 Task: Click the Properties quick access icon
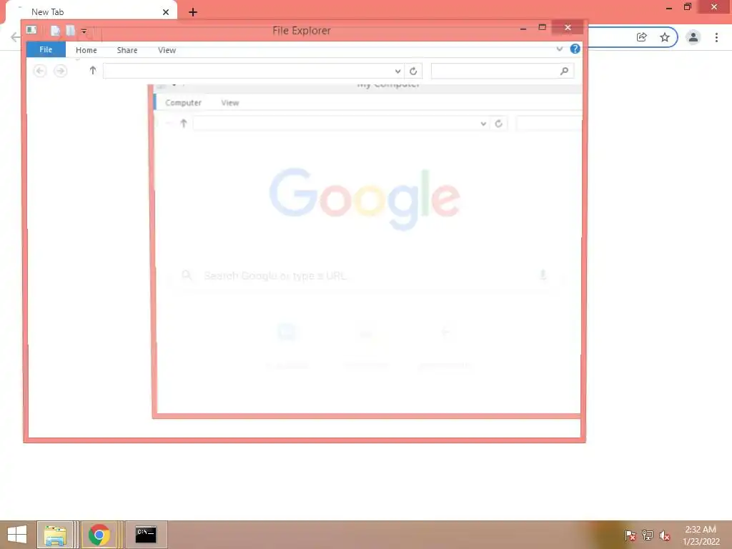(55, 31)
